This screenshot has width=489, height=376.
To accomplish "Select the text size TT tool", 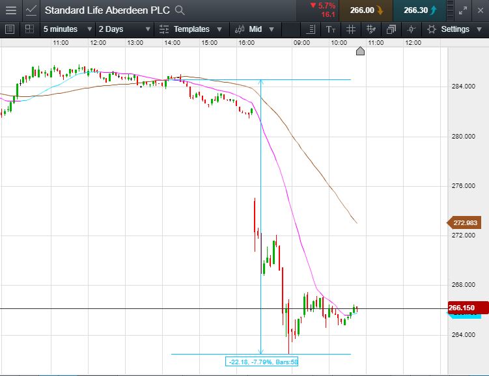I will click(331, 29).
